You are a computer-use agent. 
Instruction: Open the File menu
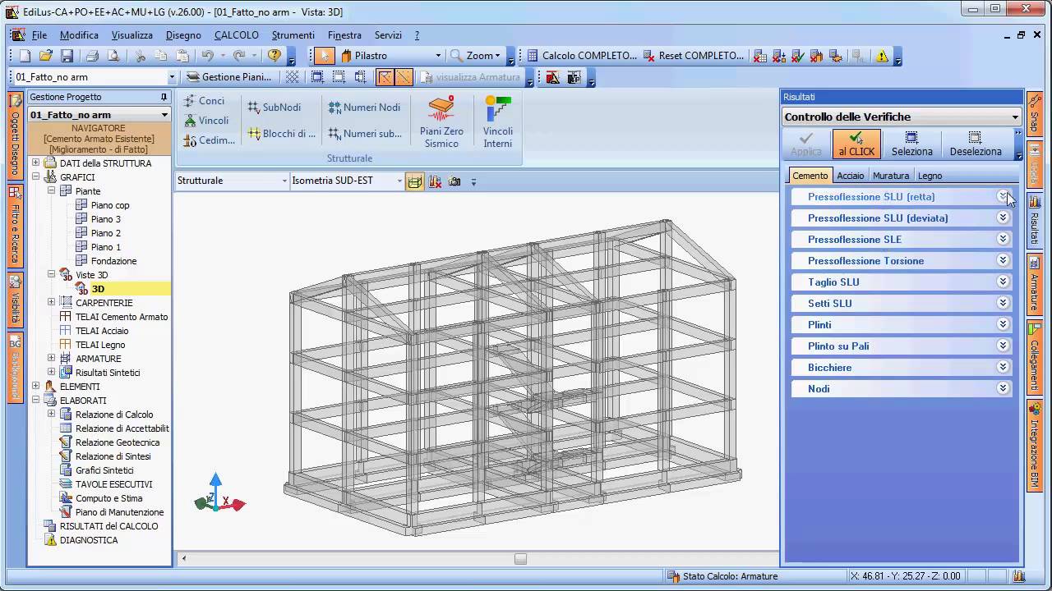pos(39,35)
